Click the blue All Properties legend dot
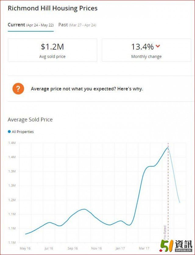The image size is (195, 255). click(x=9, y=132)
